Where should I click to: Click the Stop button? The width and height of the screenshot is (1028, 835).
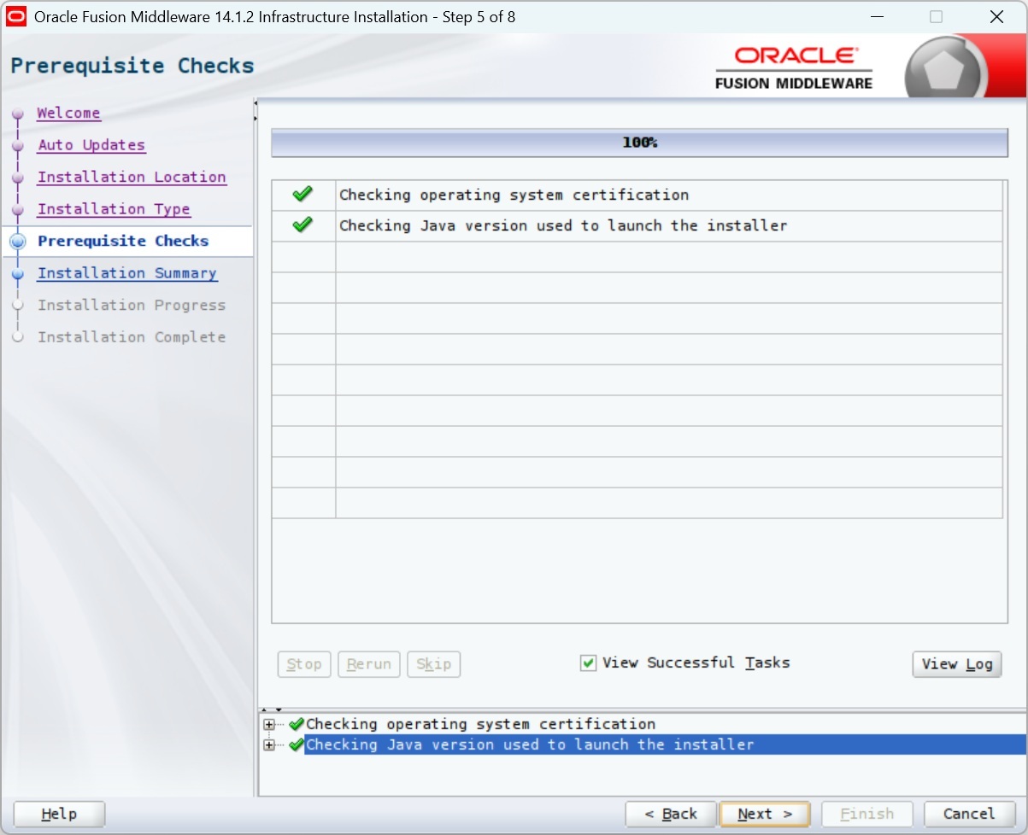point(303,664)
